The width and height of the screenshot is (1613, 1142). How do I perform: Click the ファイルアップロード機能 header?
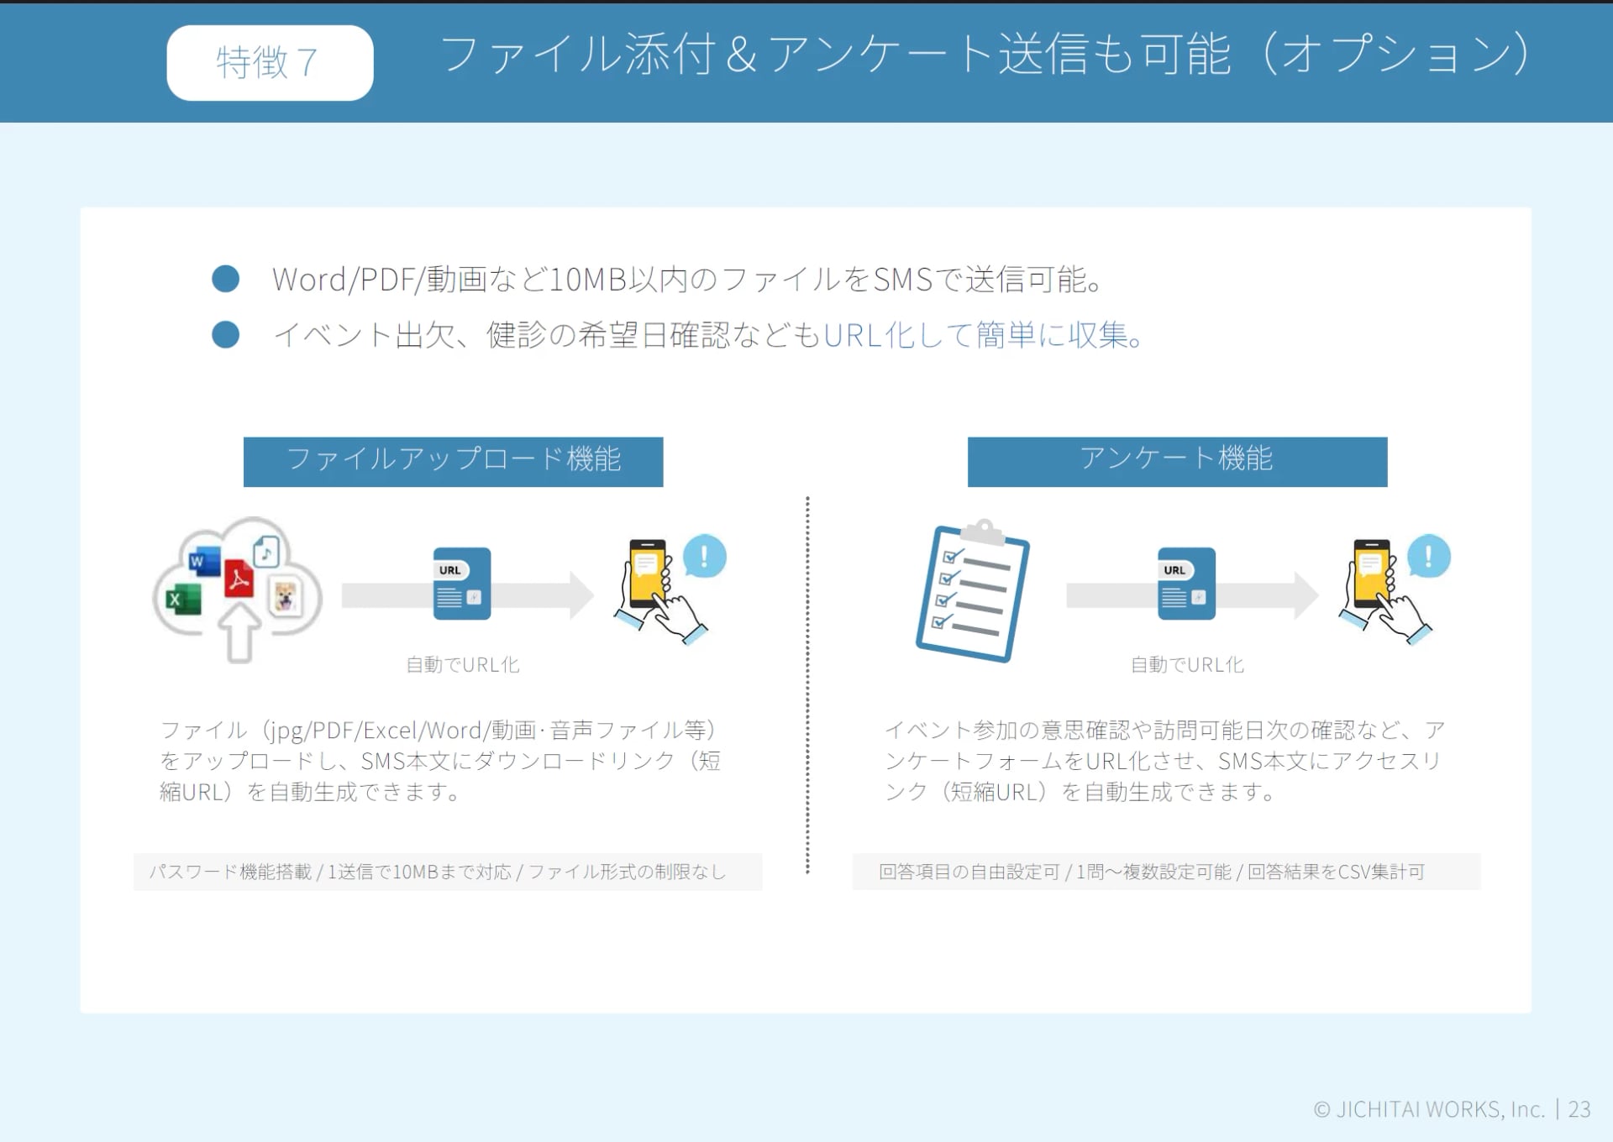pos(453,461)
